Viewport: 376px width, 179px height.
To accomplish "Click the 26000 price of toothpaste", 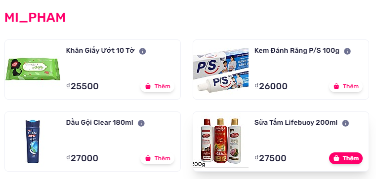I will point(271,86).
